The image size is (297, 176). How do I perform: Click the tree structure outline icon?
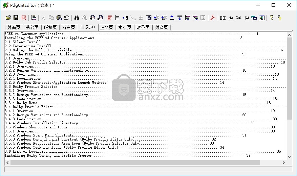coord(33,18)
